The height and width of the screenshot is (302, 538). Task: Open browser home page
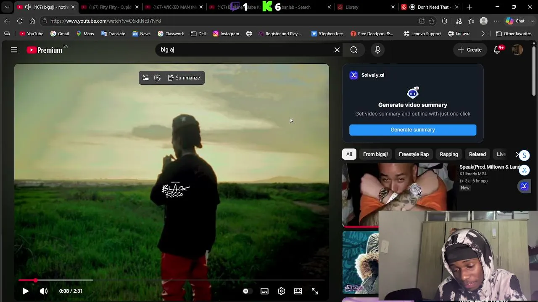point(32,21)
